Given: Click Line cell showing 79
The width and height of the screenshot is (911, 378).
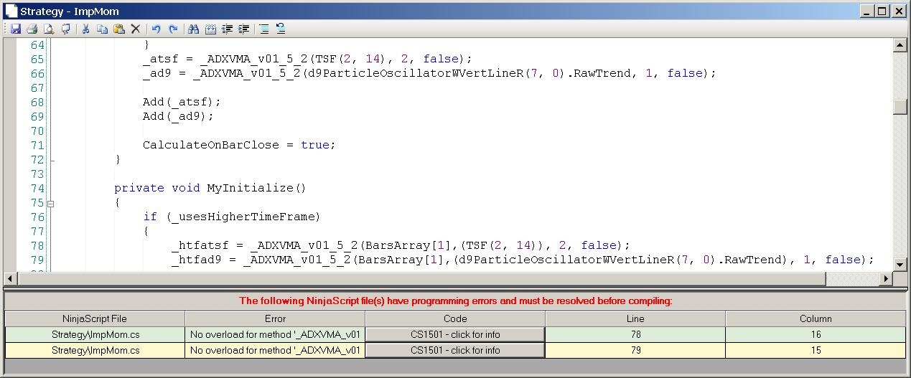Looking at the screenshot, I should click(635, 350).
